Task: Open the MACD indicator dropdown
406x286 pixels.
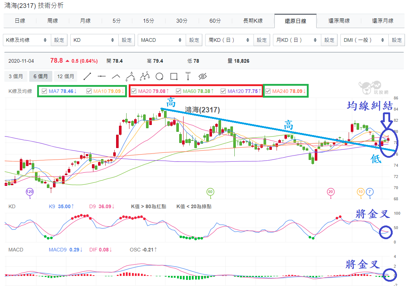Action: 162,40
